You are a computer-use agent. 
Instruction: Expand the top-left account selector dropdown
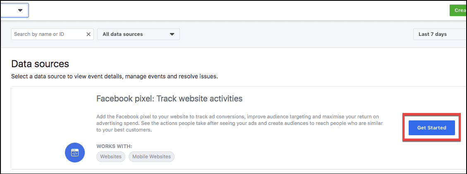14,10
